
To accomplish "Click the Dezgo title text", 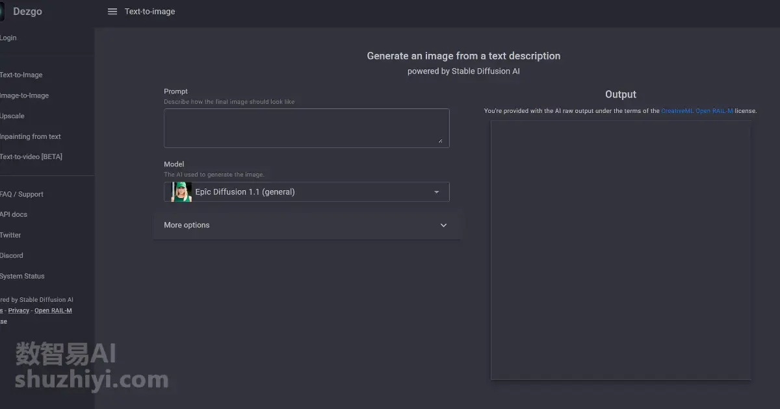I will point(27,12).
